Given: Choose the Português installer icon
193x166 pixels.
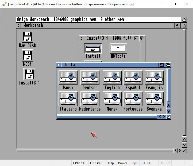Looking at the screenshot, I should 133,99.
